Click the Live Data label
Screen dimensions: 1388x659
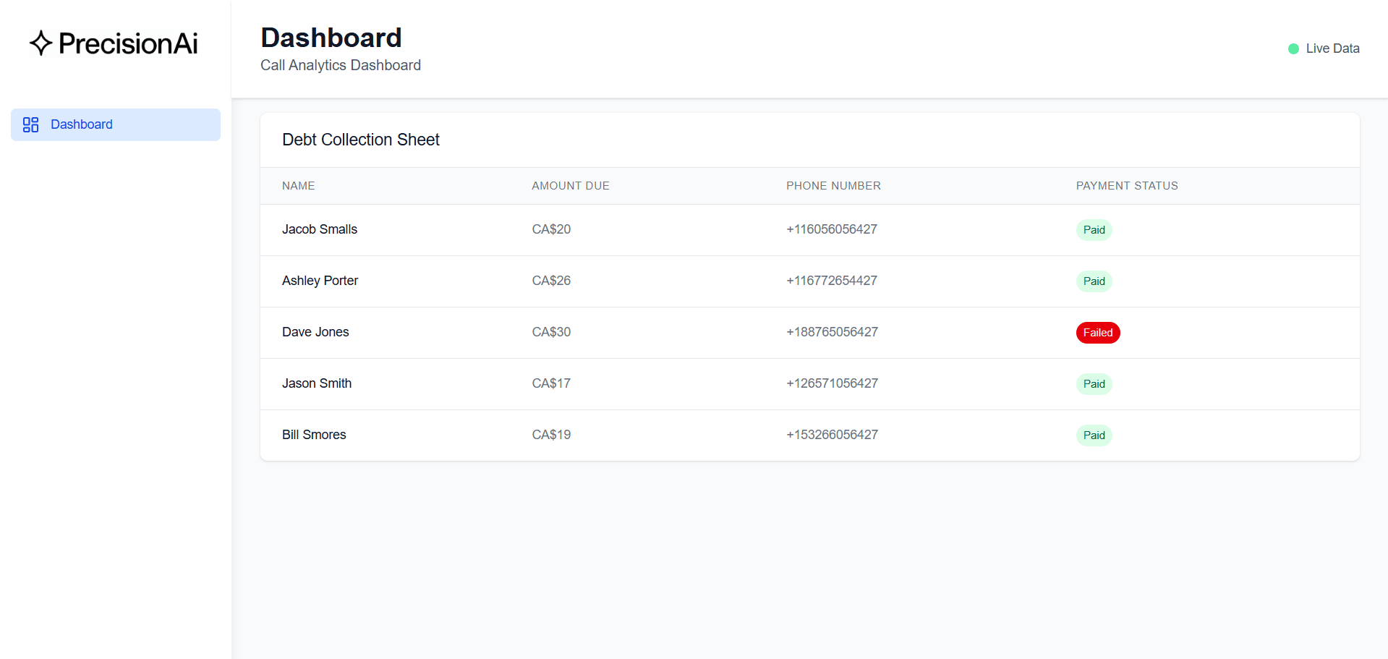pyautogui.click(x=1332, y=48)
